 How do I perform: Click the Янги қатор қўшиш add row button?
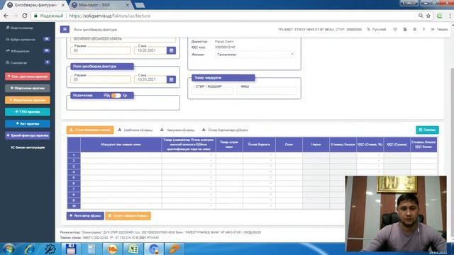(x=85, y=216)
